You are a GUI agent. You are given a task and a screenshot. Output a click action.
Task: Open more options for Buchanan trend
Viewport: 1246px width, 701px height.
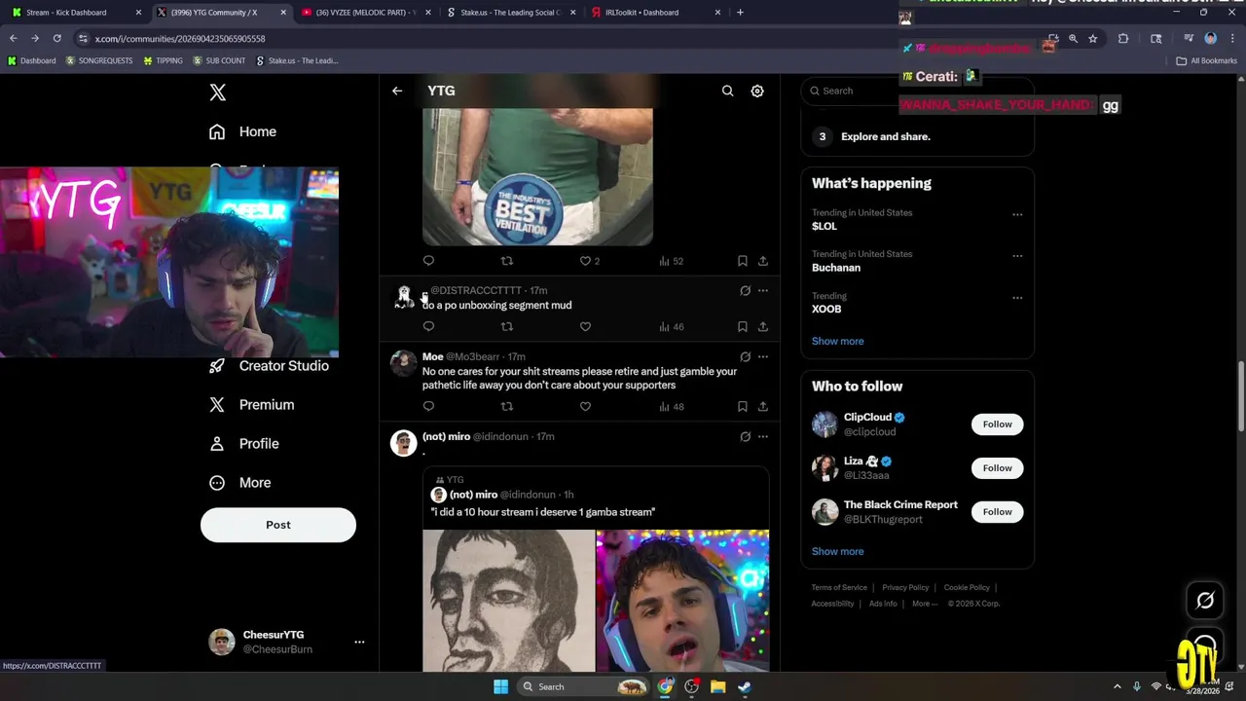click(1017, 256)
